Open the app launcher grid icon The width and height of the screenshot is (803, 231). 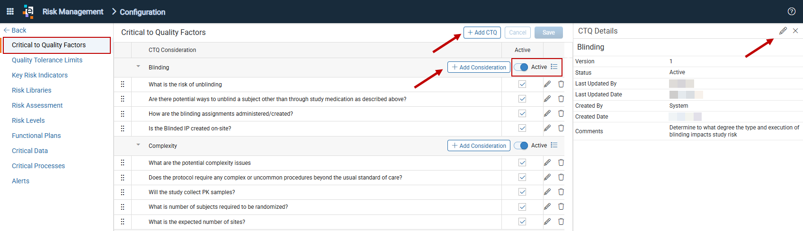coord(10,11)
